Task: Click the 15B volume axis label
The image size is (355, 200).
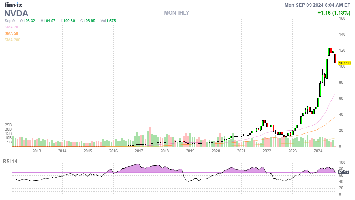Action: coord(9,134)
